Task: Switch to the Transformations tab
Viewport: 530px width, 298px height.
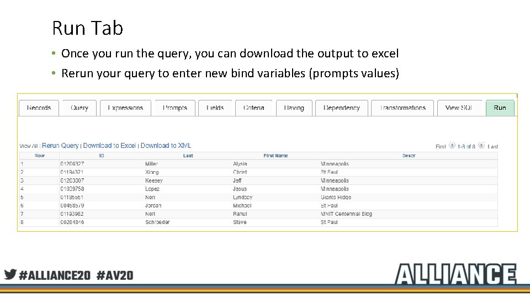Action: click(x=402, y=108)
